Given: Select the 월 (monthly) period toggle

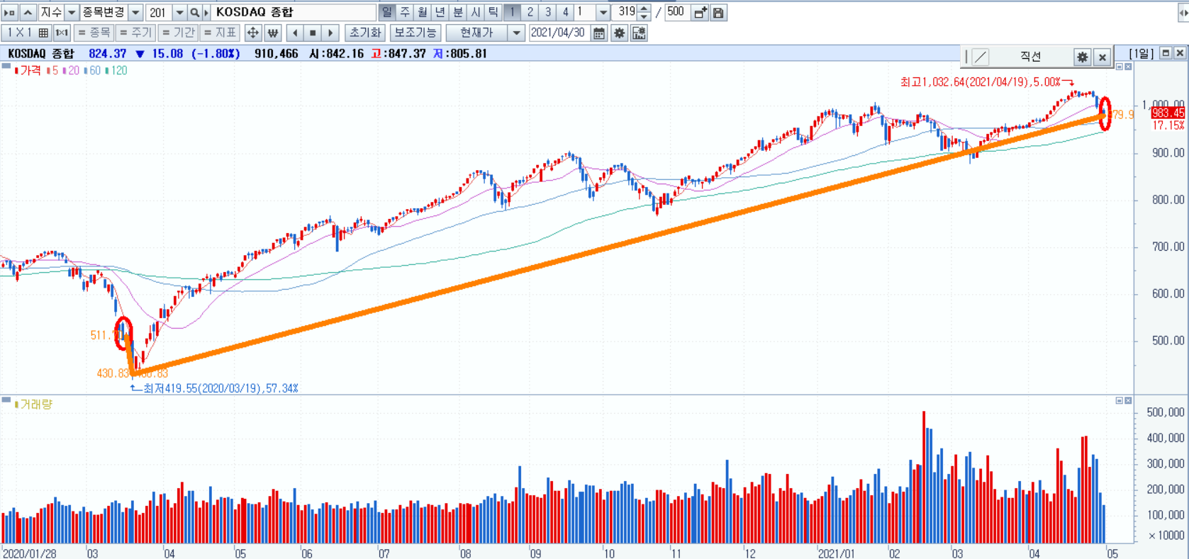Looking at the screenshot, I should point(423,12).
